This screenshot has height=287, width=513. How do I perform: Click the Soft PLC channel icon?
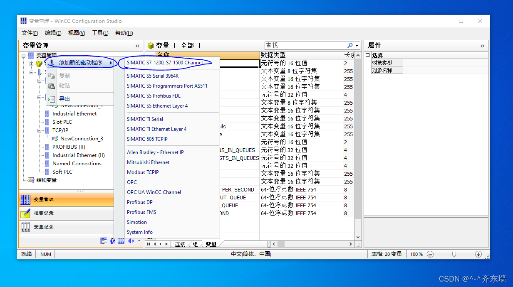[47, 172]
